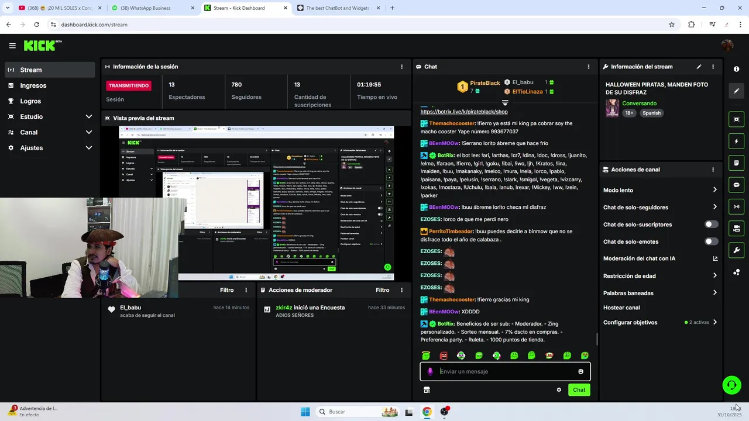Open the hamburger menu beside the Kick logo
The image size is (749, 421).
(12, 46)
